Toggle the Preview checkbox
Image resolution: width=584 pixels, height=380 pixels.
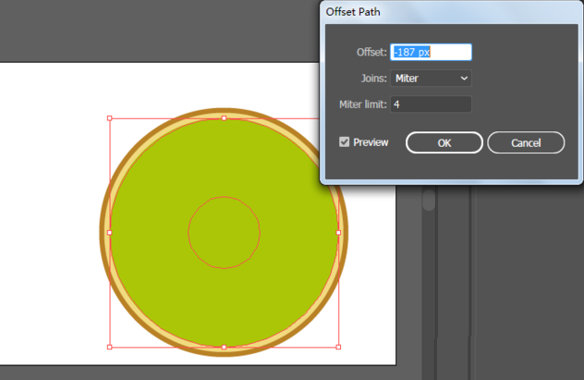344,142
